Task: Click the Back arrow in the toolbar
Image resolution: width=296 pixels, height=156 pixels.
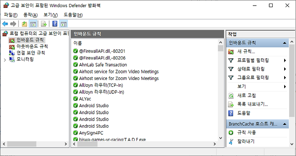Action: pos(5,24)
